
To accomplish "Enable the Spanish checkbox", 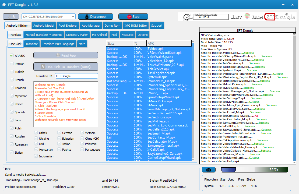I will (12, 112).
